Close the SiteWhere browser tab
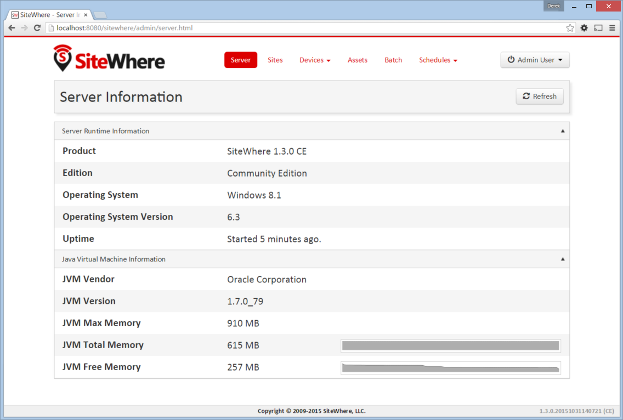Screen dimensions: 623x420 pos(86,15)
